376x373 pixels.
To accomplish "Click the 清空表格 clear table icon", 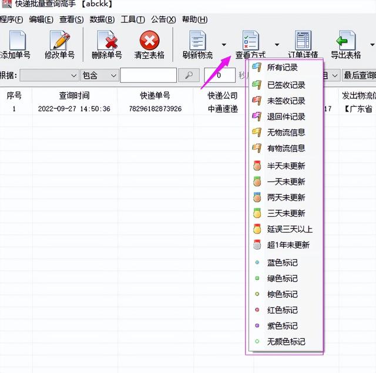I will (x=149, y=41).
